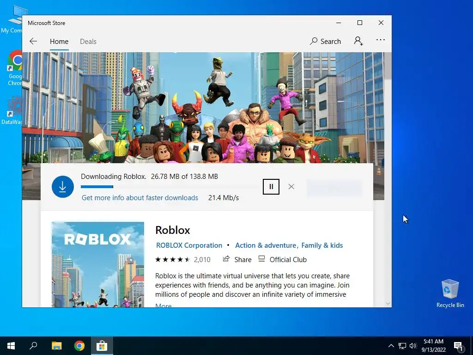
Task: Open the Home tab
Action: click(59, 41)
